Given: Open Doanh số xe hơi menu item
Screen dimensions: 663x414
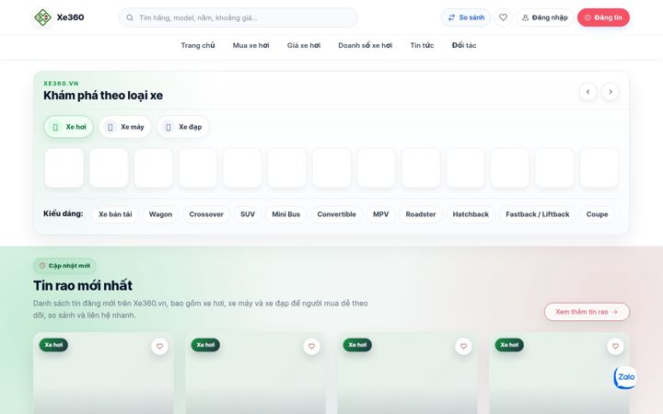Looking at the screenshot, I should tap(366, 45).
